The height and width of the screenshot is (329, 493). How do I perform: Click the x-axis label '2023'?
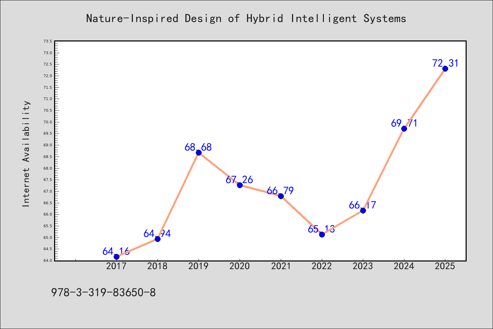(363, 266)
